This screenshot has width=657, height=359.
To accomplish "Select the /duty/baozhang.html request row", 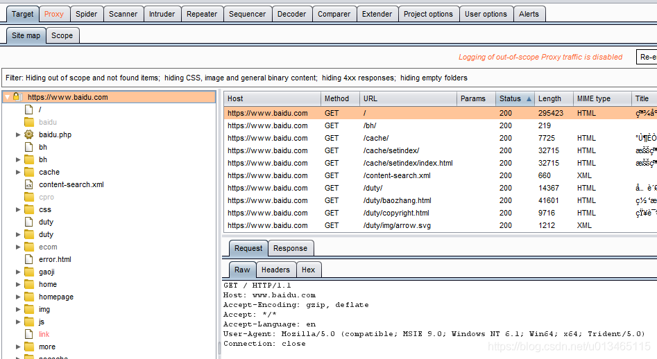I will pyautogui.click(x=441, y=200).
